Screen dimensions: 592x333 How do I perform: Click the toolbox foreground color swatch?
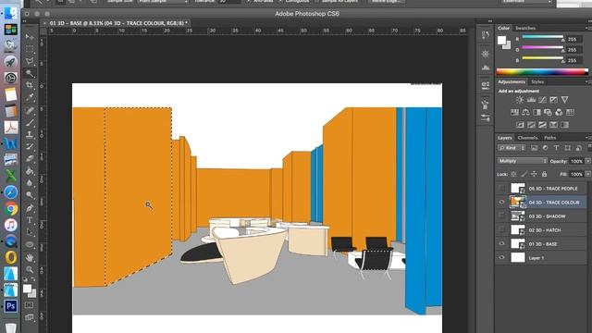(x=27, y=289)
